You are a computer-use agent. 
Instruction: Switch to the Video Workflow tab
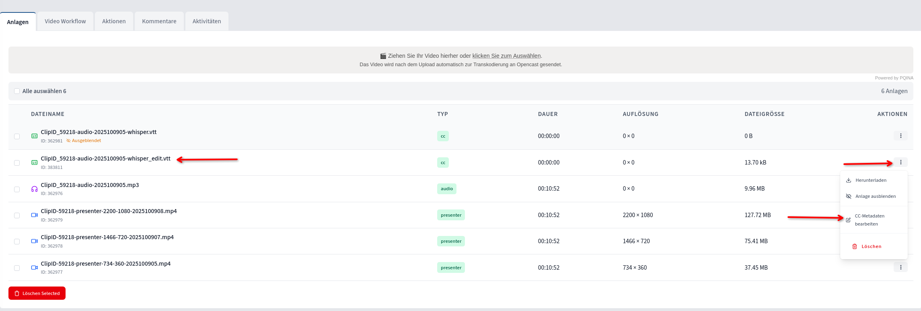coord(65,21)
